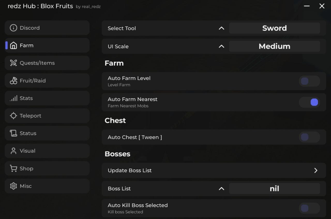Expand the Select Tool dropdown chevron
The height and width of the screenshot is (219, 331).
(x=221, y=28)
